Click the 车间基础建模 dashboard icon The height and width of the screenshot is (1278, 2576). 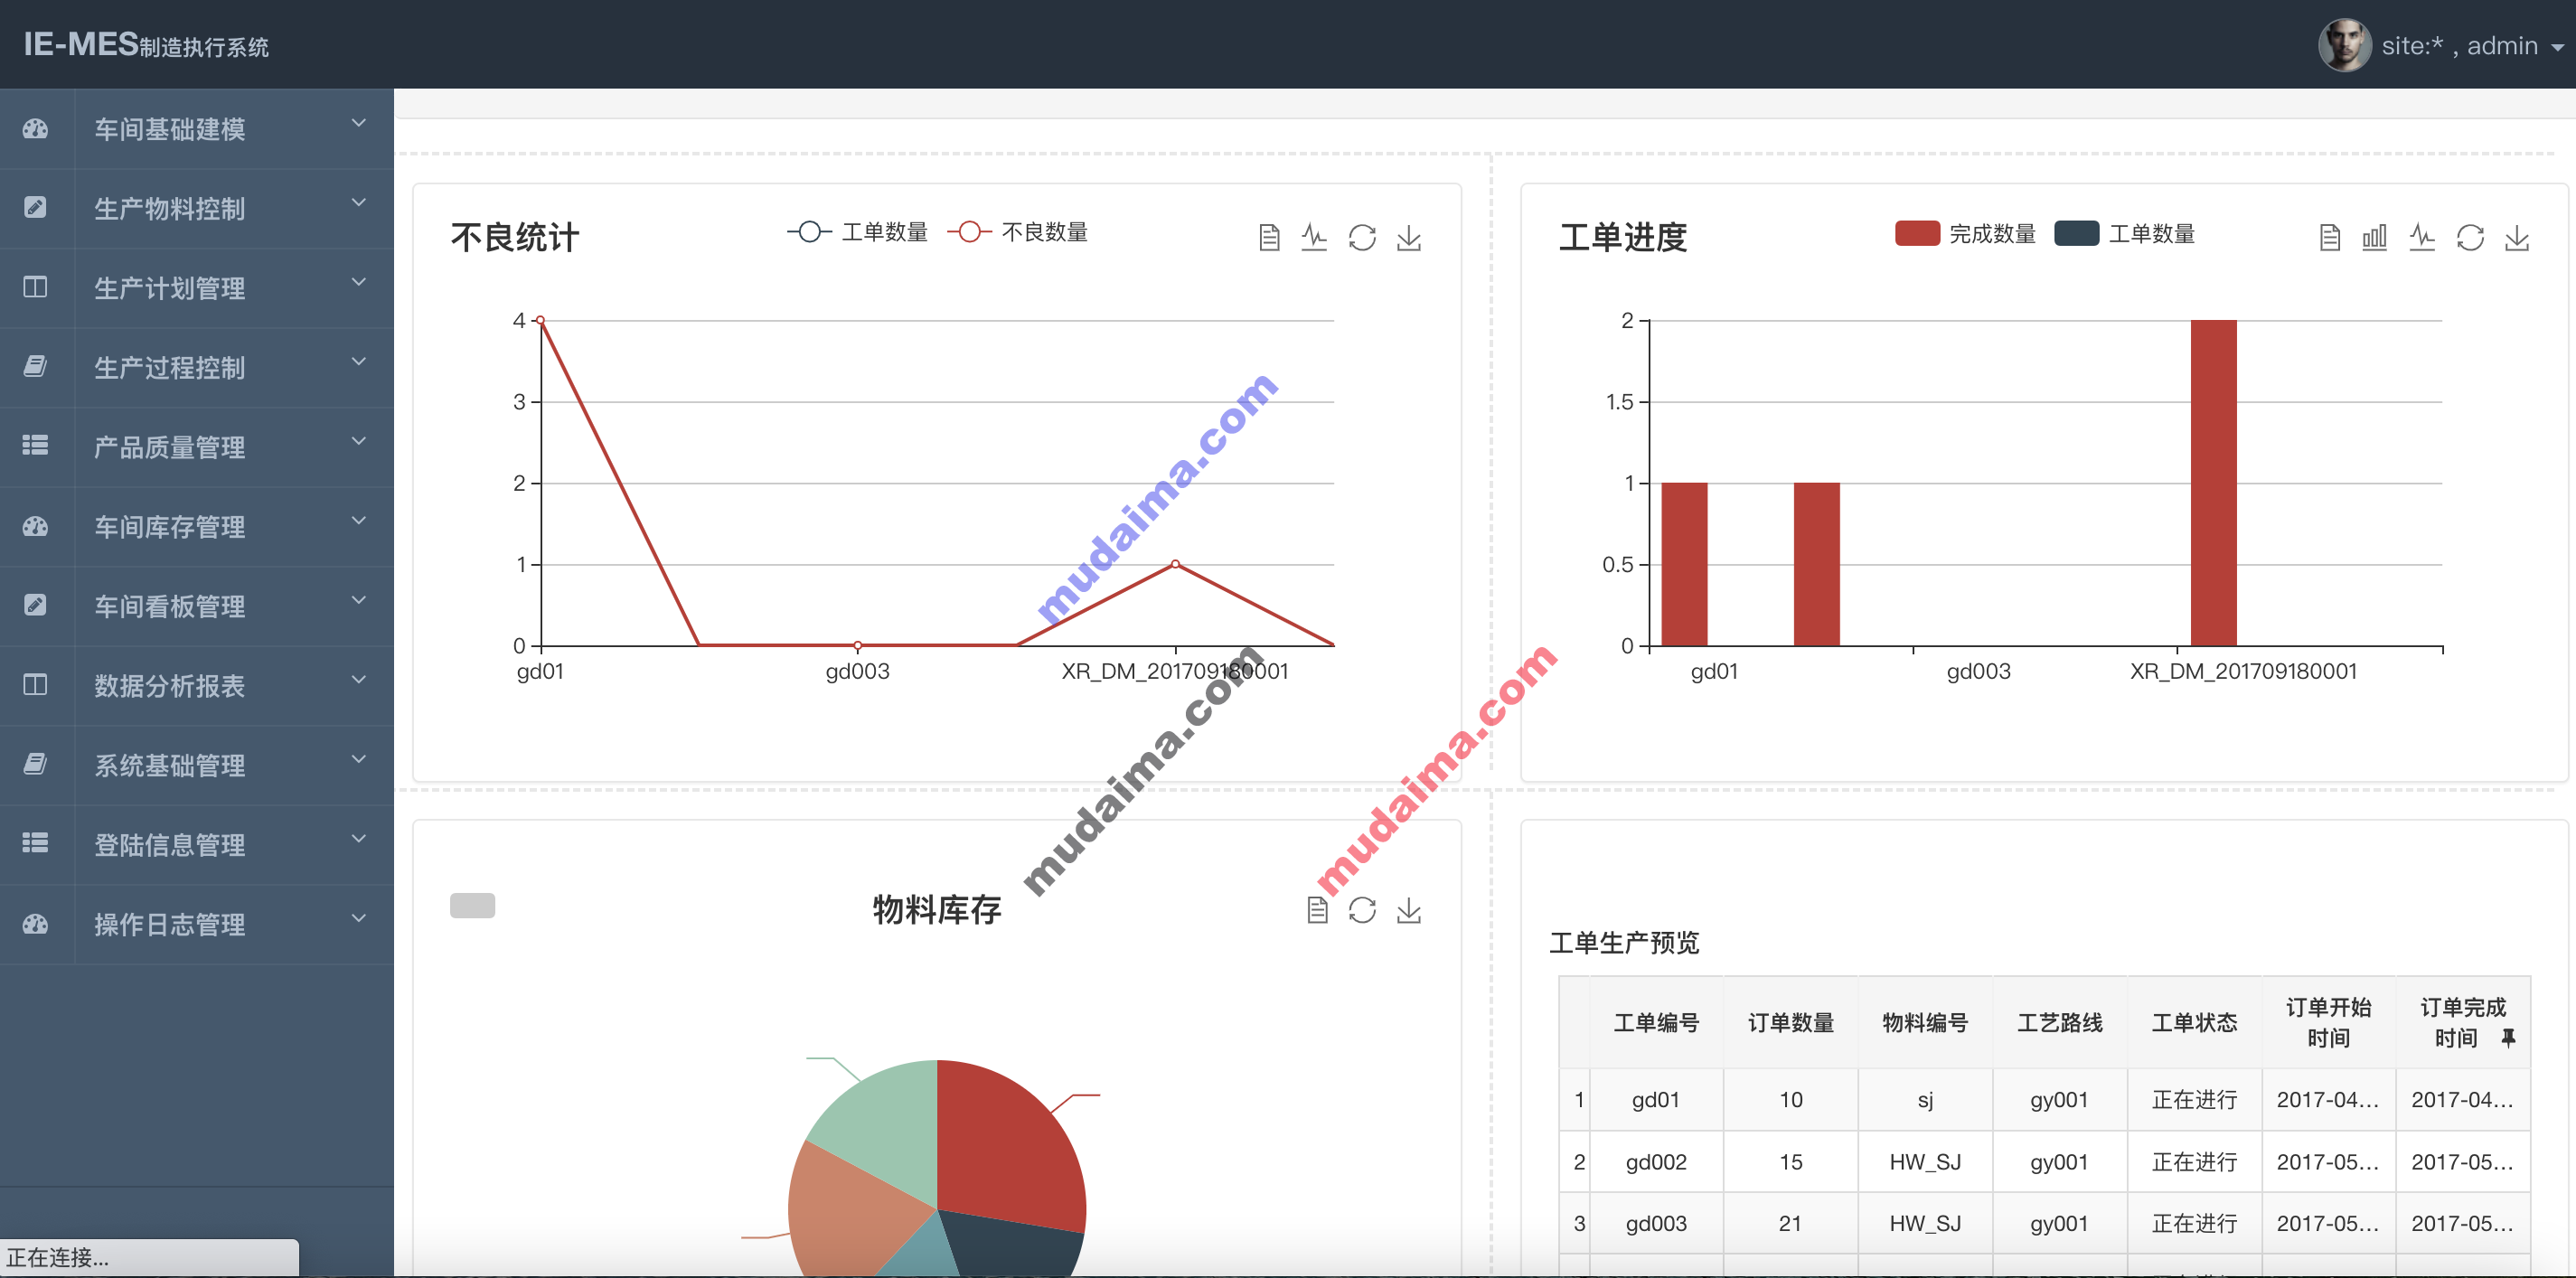click(x=35, y=129)
